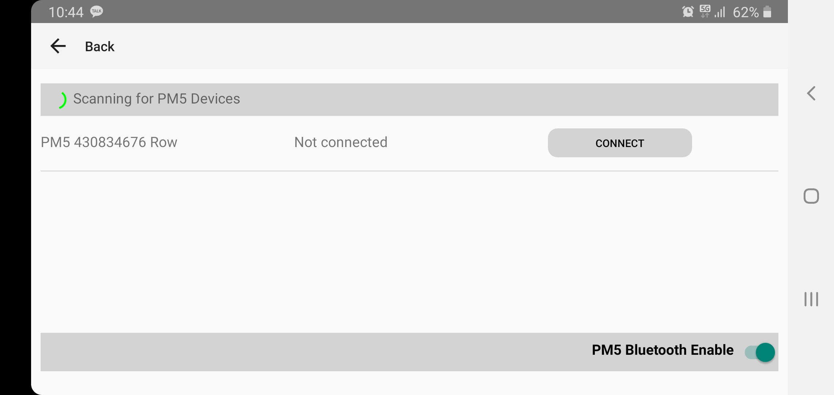The height and width of the screenshot is (395, 834).
Task: Click the Back label in header
Action: click(99, 46)
